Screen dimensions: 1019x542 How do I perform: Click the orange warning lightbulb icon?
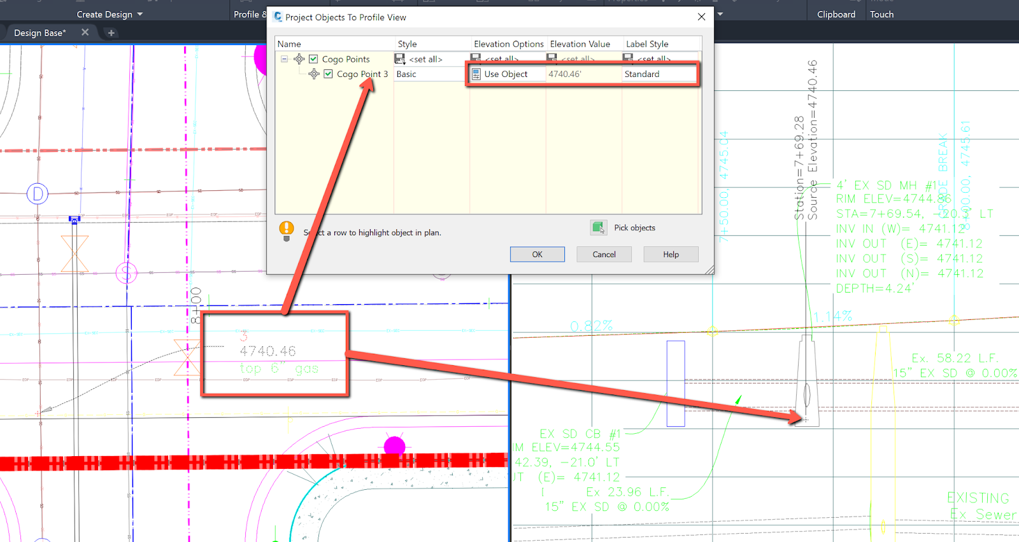point(287,229)
